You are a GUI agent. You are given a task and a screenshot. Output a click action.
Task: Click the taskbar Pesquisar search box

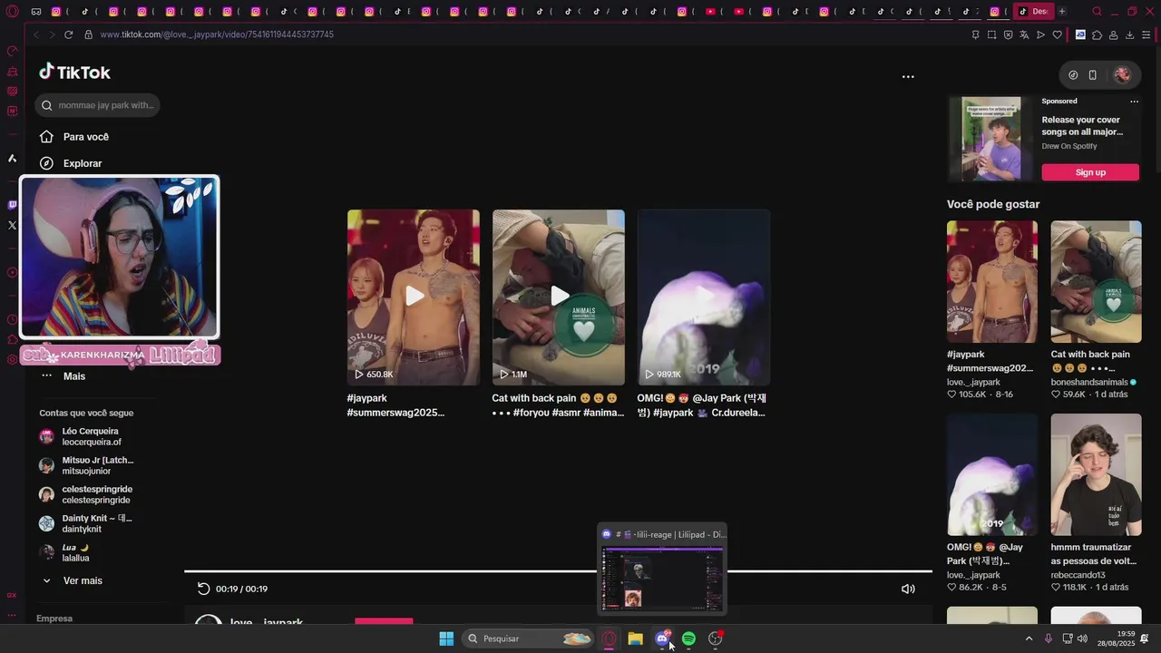[x=529, y=638]
